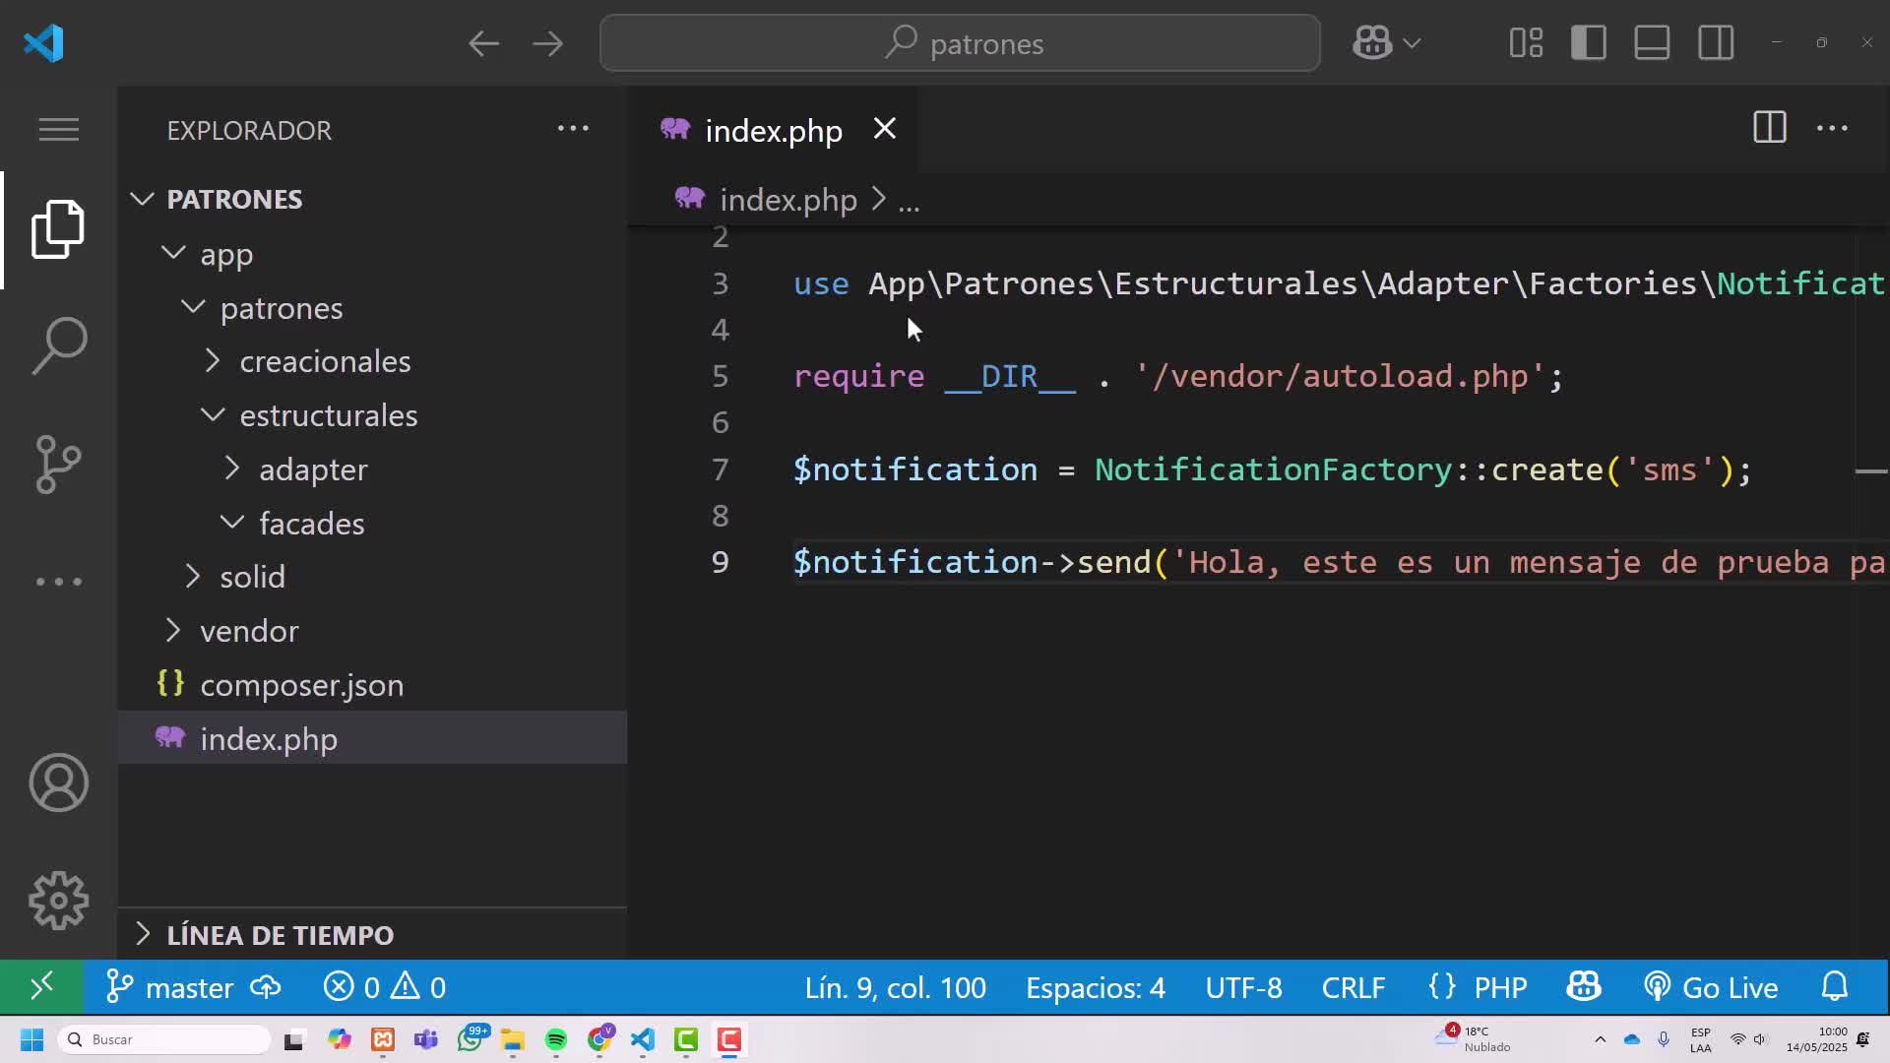This screenshot has height=1063, width=1890.
Task: Publish to cloud sync icon
Action: click(266, 987)
